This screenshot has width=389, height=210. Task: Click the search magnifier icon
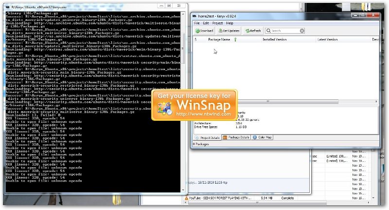pos(268,31)
